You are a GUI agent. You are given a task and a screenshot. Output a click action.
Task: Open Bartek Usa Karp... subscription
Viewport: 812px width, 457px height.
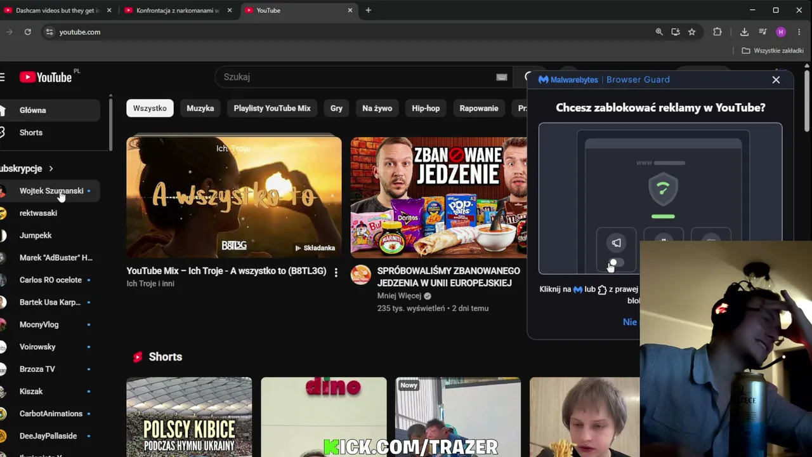tap(49, 302)
